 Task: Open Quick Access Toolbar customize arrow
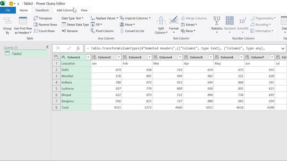pos(18,4)
